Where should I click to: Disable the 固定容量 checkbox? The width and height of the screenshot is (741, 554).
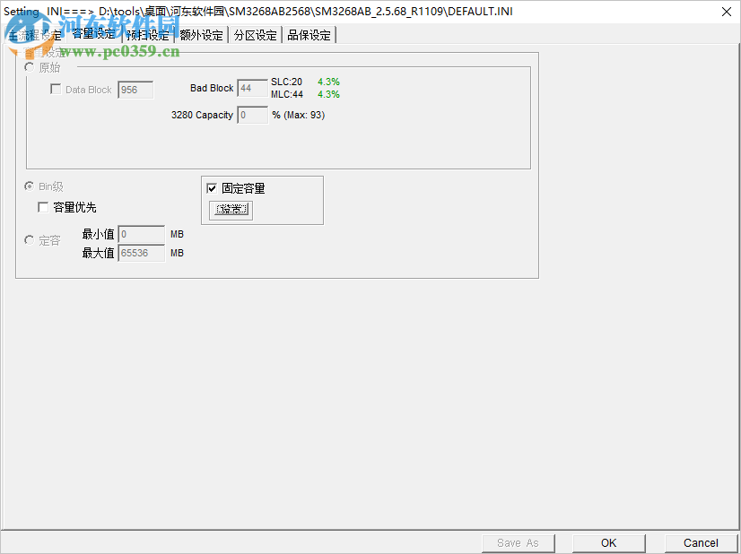coord(212,188)
